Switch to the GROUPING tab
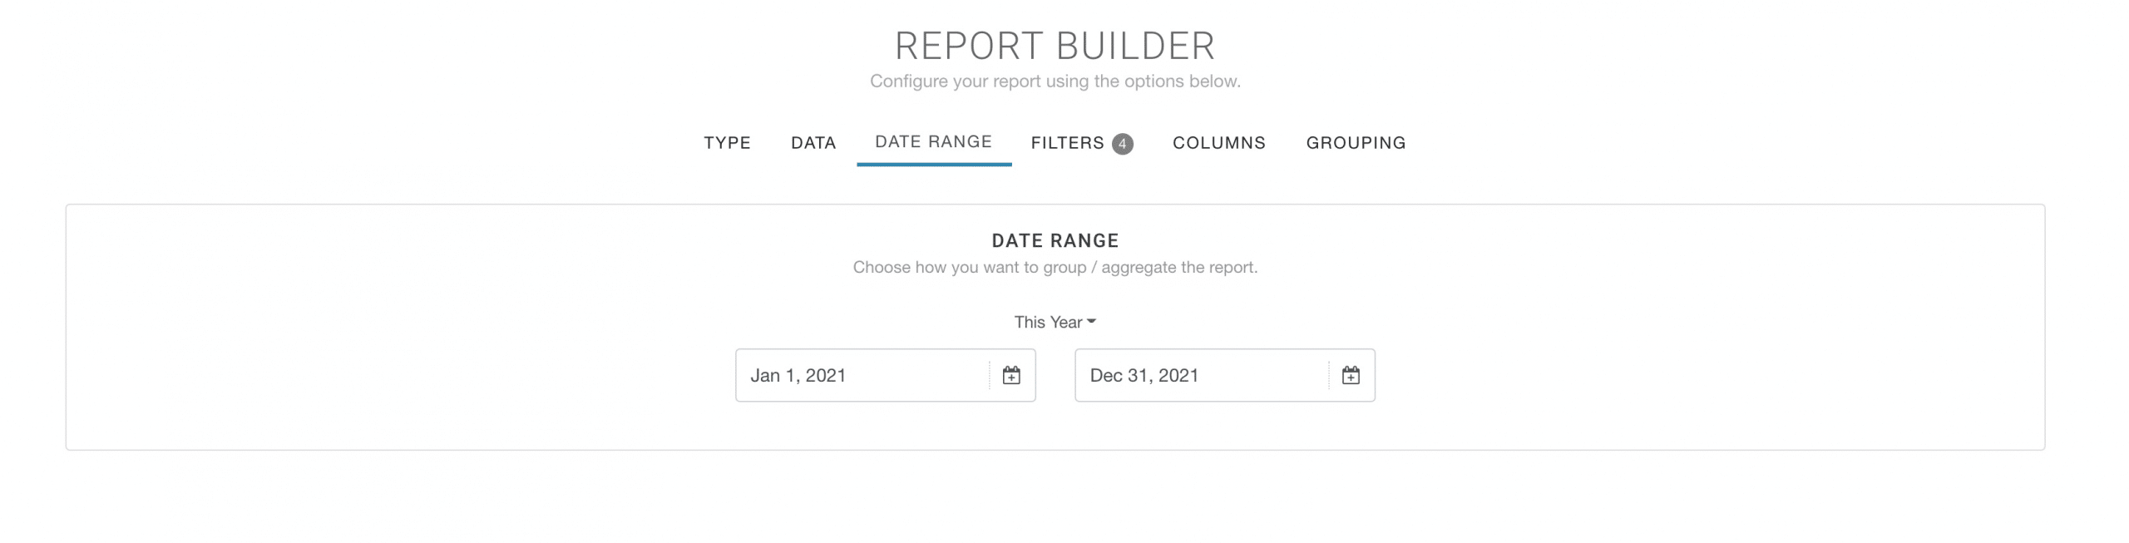Viewport: 2129px width, 543px height. click(1356, 143)
